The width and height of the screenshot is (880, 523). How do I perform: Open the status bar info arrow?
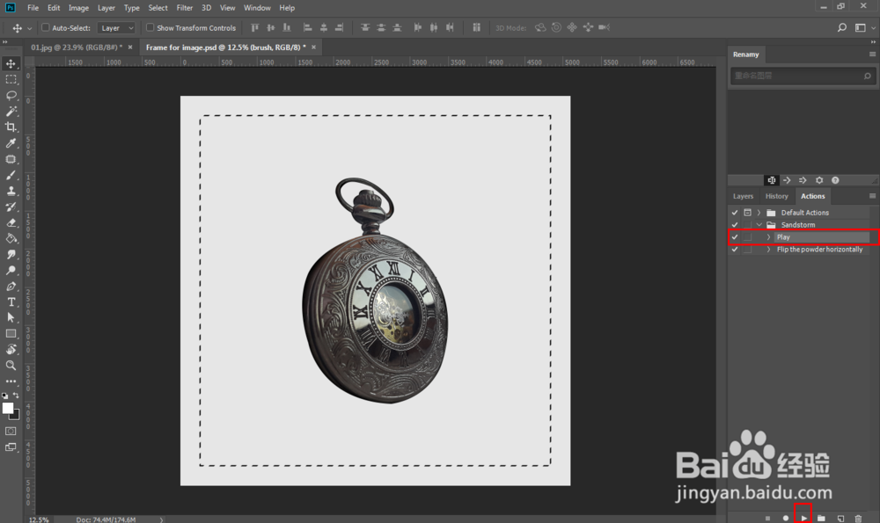(161, 519)
